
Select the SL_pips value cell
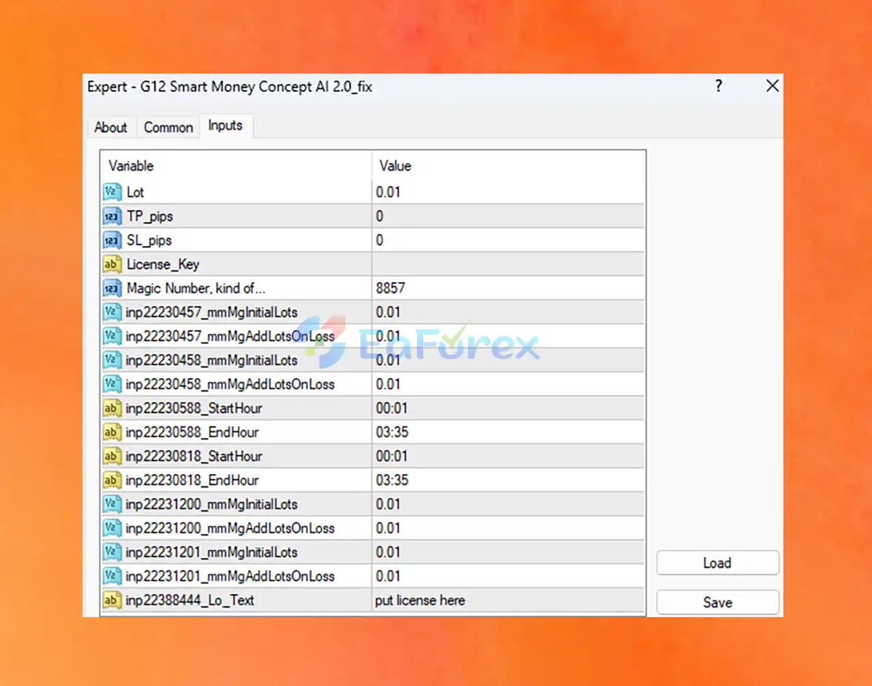click(508, 240)
